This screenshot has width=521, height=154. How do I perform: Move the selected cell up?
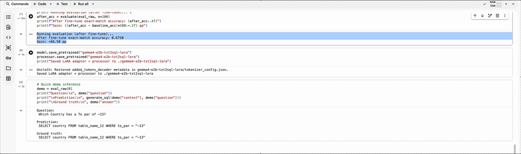point(475,16)
